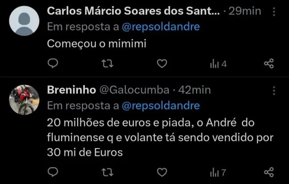Open Carlos Márcio Soares dos Sant... profile name
This screenshot has width=289, height=184.
(x=133, y=11)
